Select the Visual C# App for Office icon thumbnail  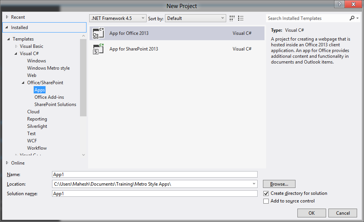(98, 33)
